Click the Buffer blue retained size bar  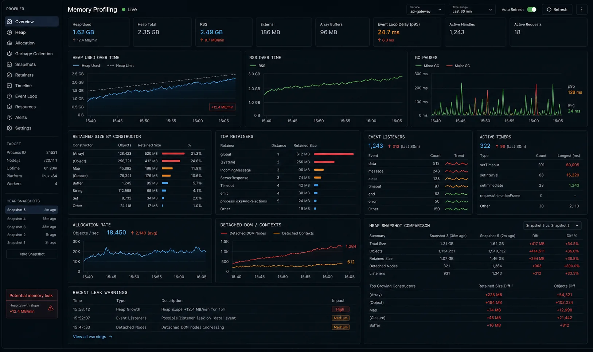pos(165,183)
